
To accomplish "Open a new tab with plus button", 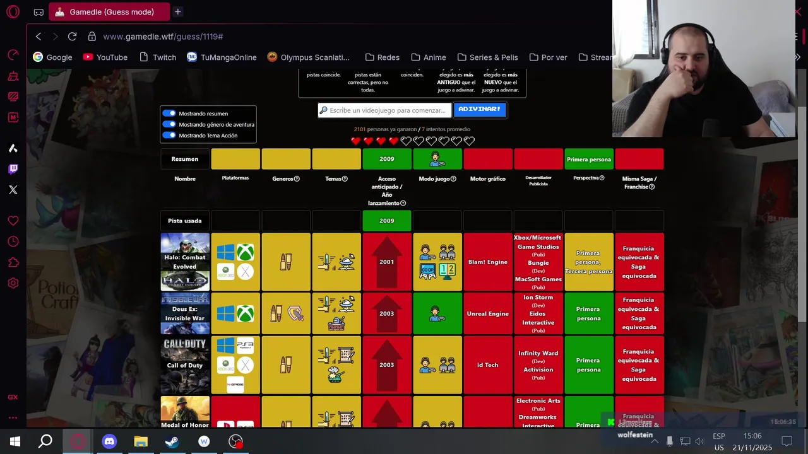I will 177,12.
